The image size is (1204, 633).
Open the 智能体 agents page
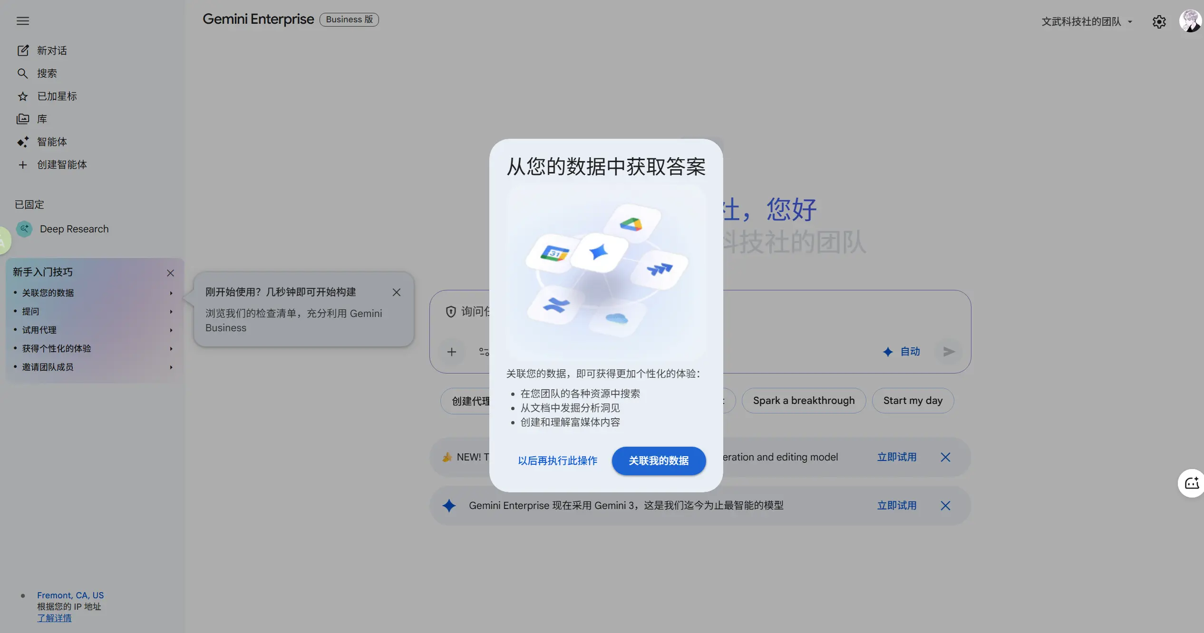pyautogui.click(x=51, y=142)
